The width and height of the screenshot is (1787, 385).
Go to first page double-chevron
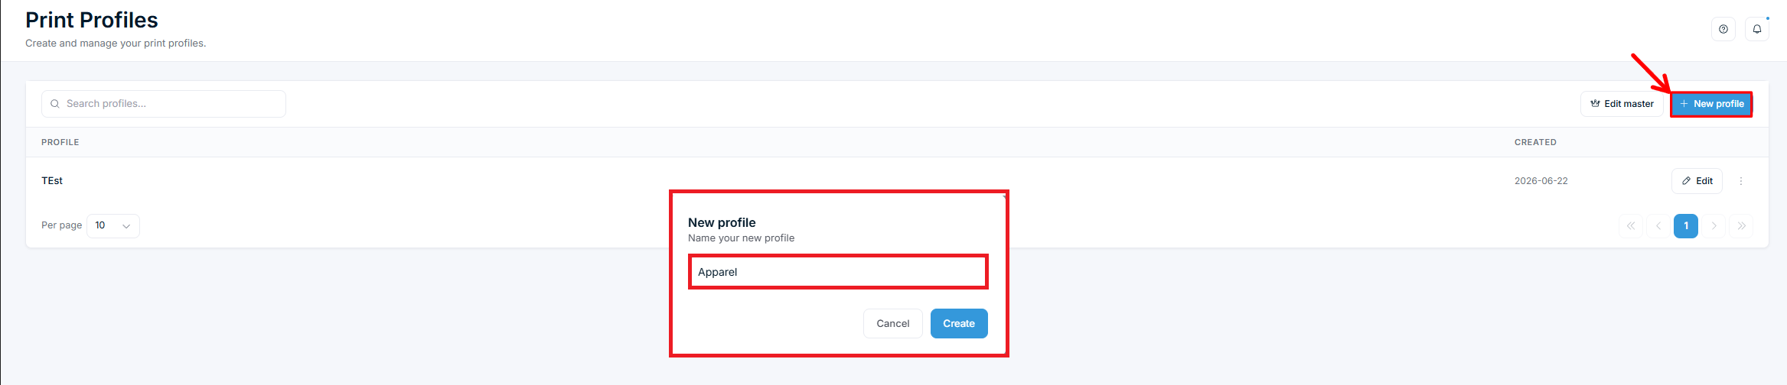click(x=1630, y=226)
